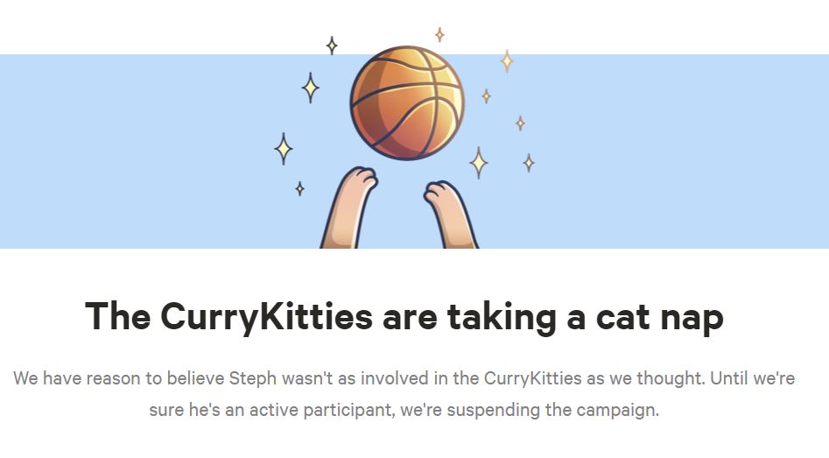Click the "CurryKitties" word in the heading
The image size is (829, 458).
(267, 316)
